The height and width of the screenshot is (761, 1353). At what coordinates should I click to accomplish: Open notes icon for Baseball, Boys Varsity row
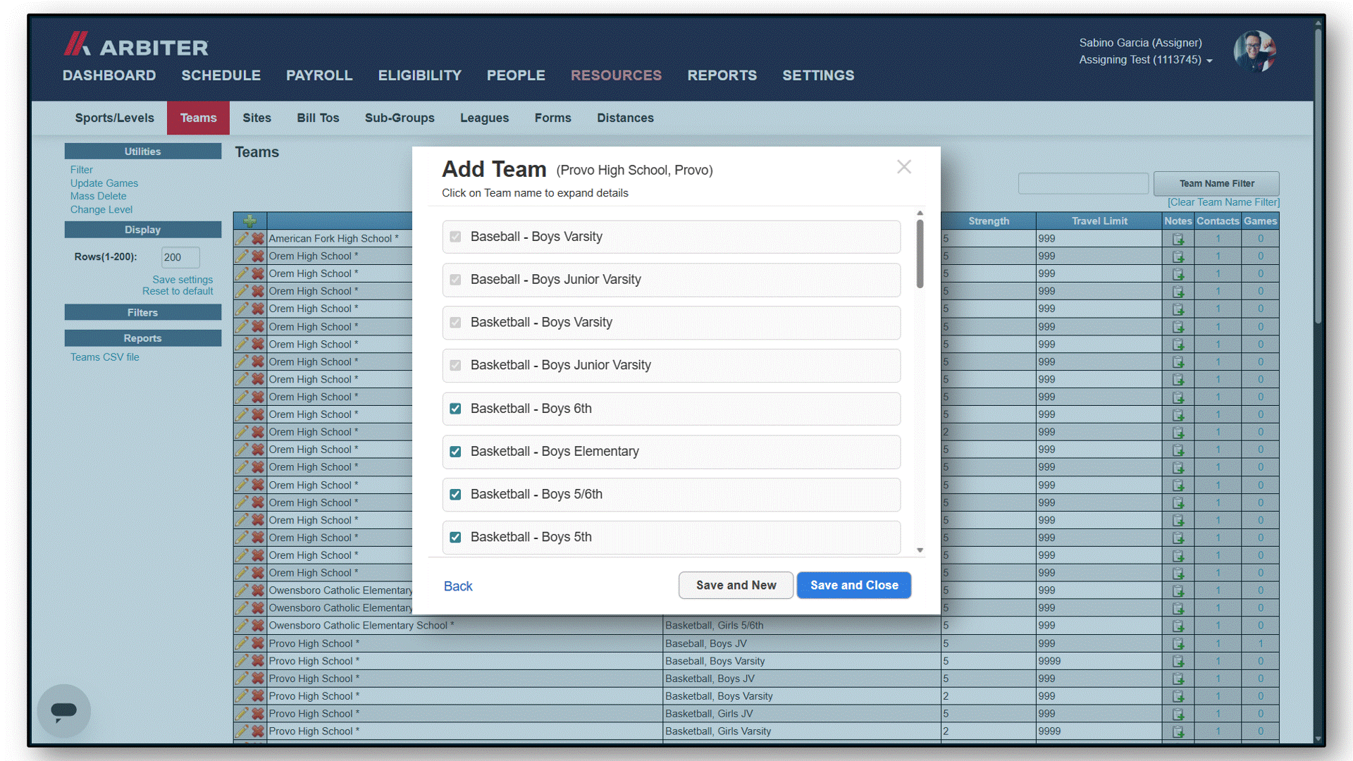[1178, 661]
